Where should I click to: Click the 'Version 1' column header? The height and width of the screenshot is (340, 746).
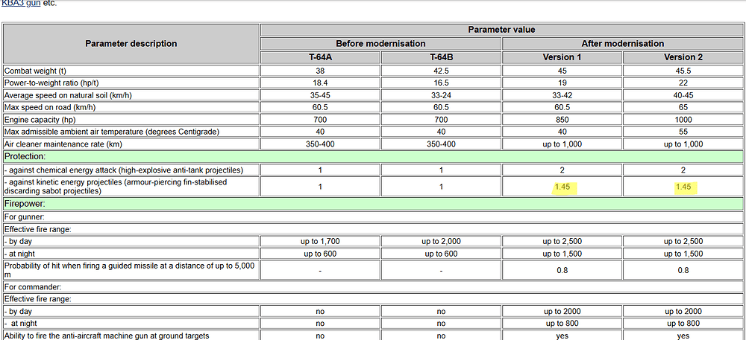(562, 57)
